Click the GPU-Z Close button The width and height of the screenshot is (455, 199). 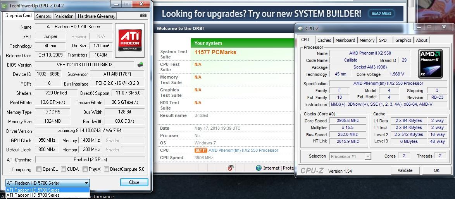pyautogui.click(x=134, y=182)
